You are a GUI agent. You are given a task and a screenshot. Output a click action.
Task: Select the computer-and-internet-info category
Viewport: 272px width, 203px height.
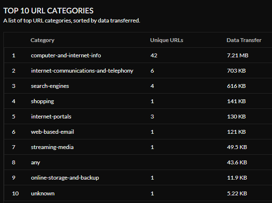66,55
